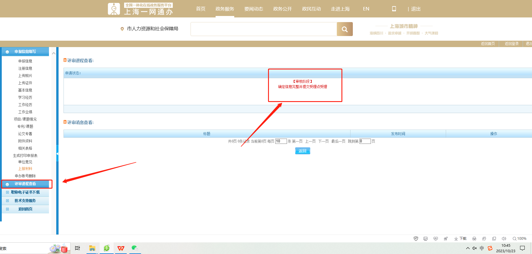Click the rocket accelerator icon in status bar
The image size is (532, 254).
[x=445, y=239]
